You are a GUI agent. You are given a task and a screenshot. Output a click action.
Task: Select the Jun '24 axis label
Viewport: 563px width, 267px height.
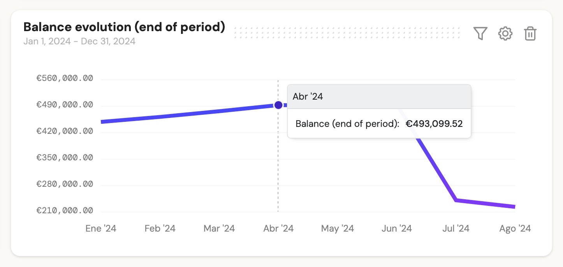(x=397, y=228)
